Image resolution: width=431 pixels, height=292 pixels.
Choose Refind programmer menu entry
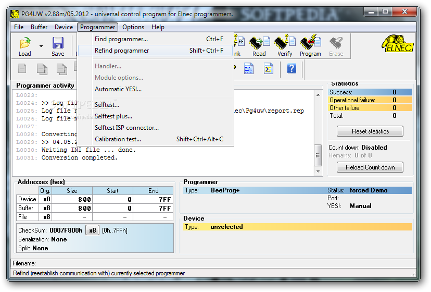(156, 51)
